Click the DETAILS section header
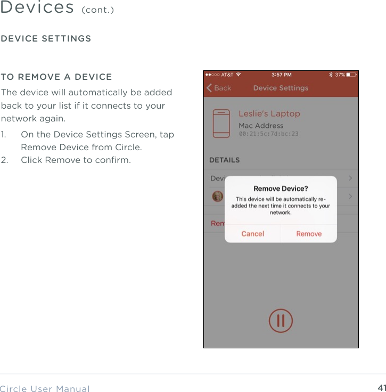Image resolution: width=386 pixels, height=392 pixels. coord(224,160)
